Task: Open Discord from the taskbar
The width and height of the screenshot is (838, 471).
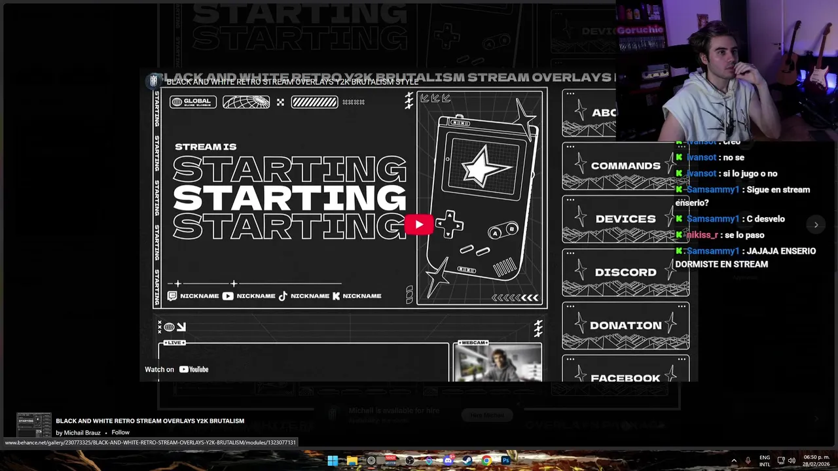Action: click(448, 461)
